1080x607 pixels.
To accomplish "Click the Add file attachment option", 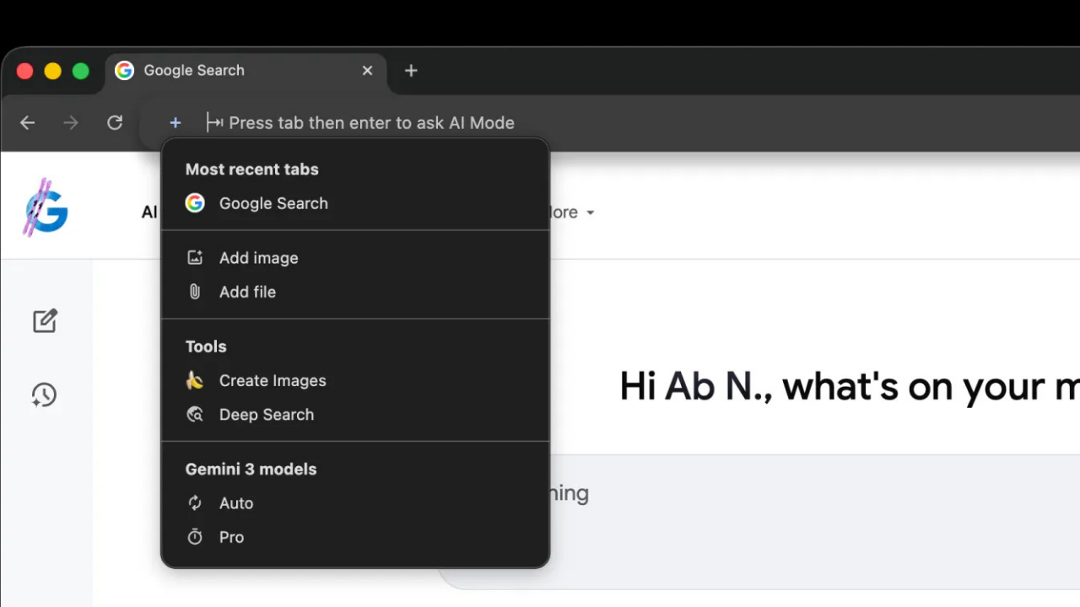I will (x=247, y=292).
